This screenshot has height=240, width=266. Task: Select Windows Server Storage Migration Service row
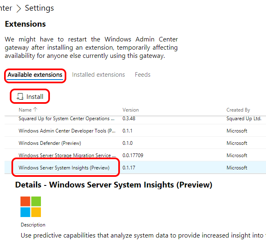coord(135,155)
